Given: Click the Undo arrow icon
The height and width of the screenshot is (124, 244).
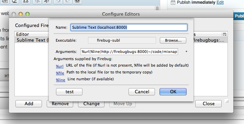Looking at the screenshot, I should click(x=58, y=2).
